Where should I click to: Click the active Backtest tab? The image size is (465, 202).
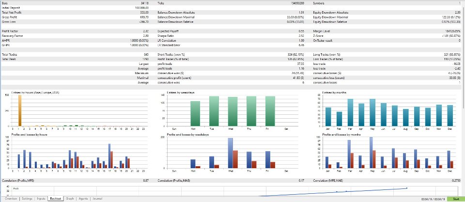[55, 199]
